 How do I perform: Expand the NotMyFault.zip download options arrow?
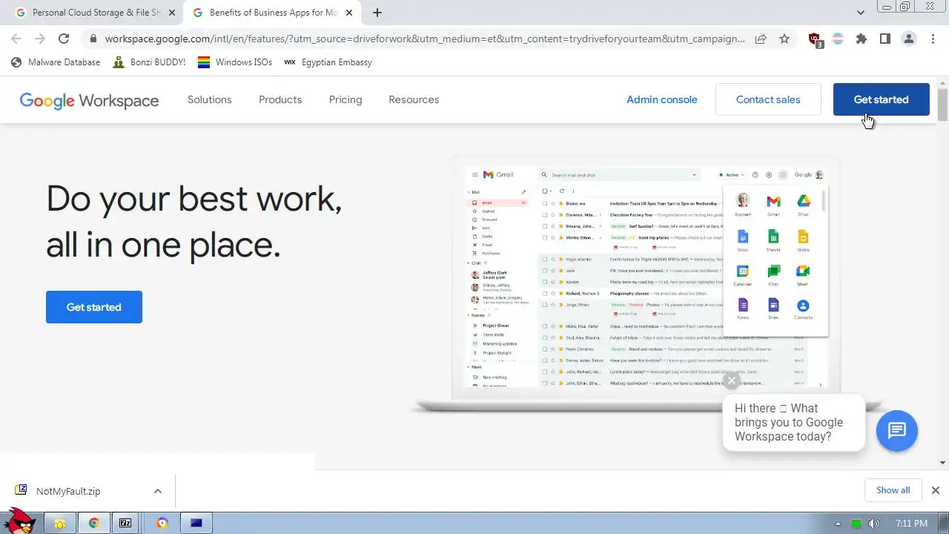[157, 491]
